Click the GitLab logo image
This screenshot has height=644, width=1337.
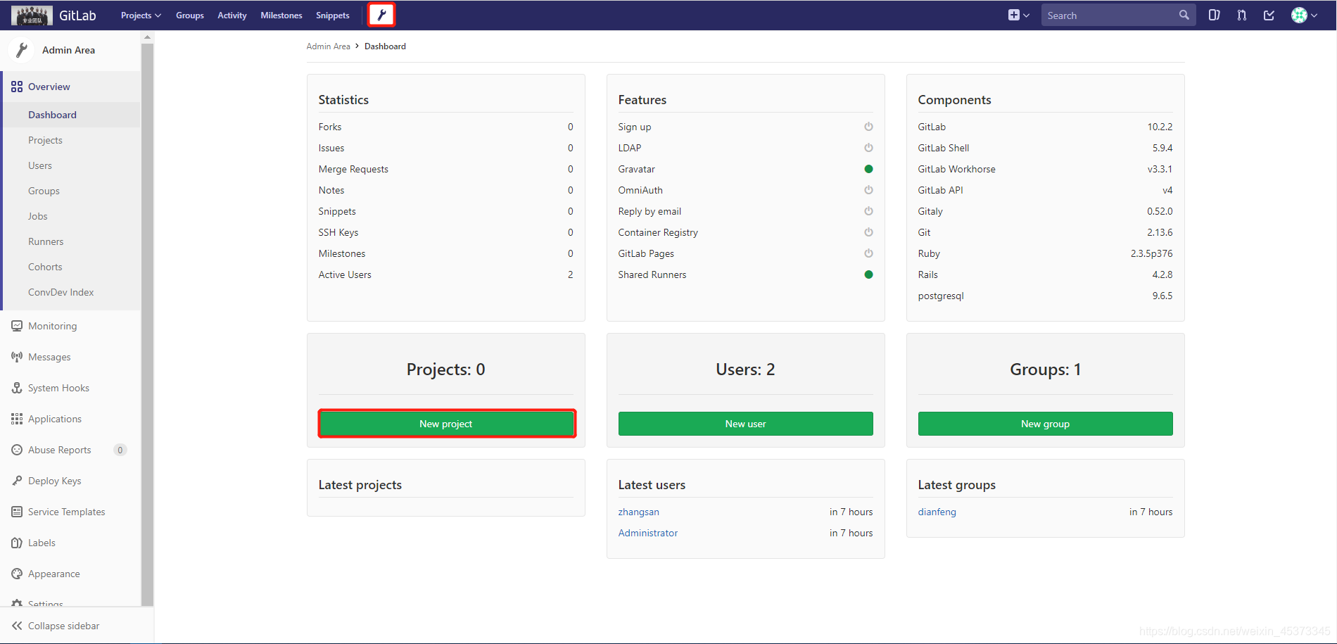32,15
